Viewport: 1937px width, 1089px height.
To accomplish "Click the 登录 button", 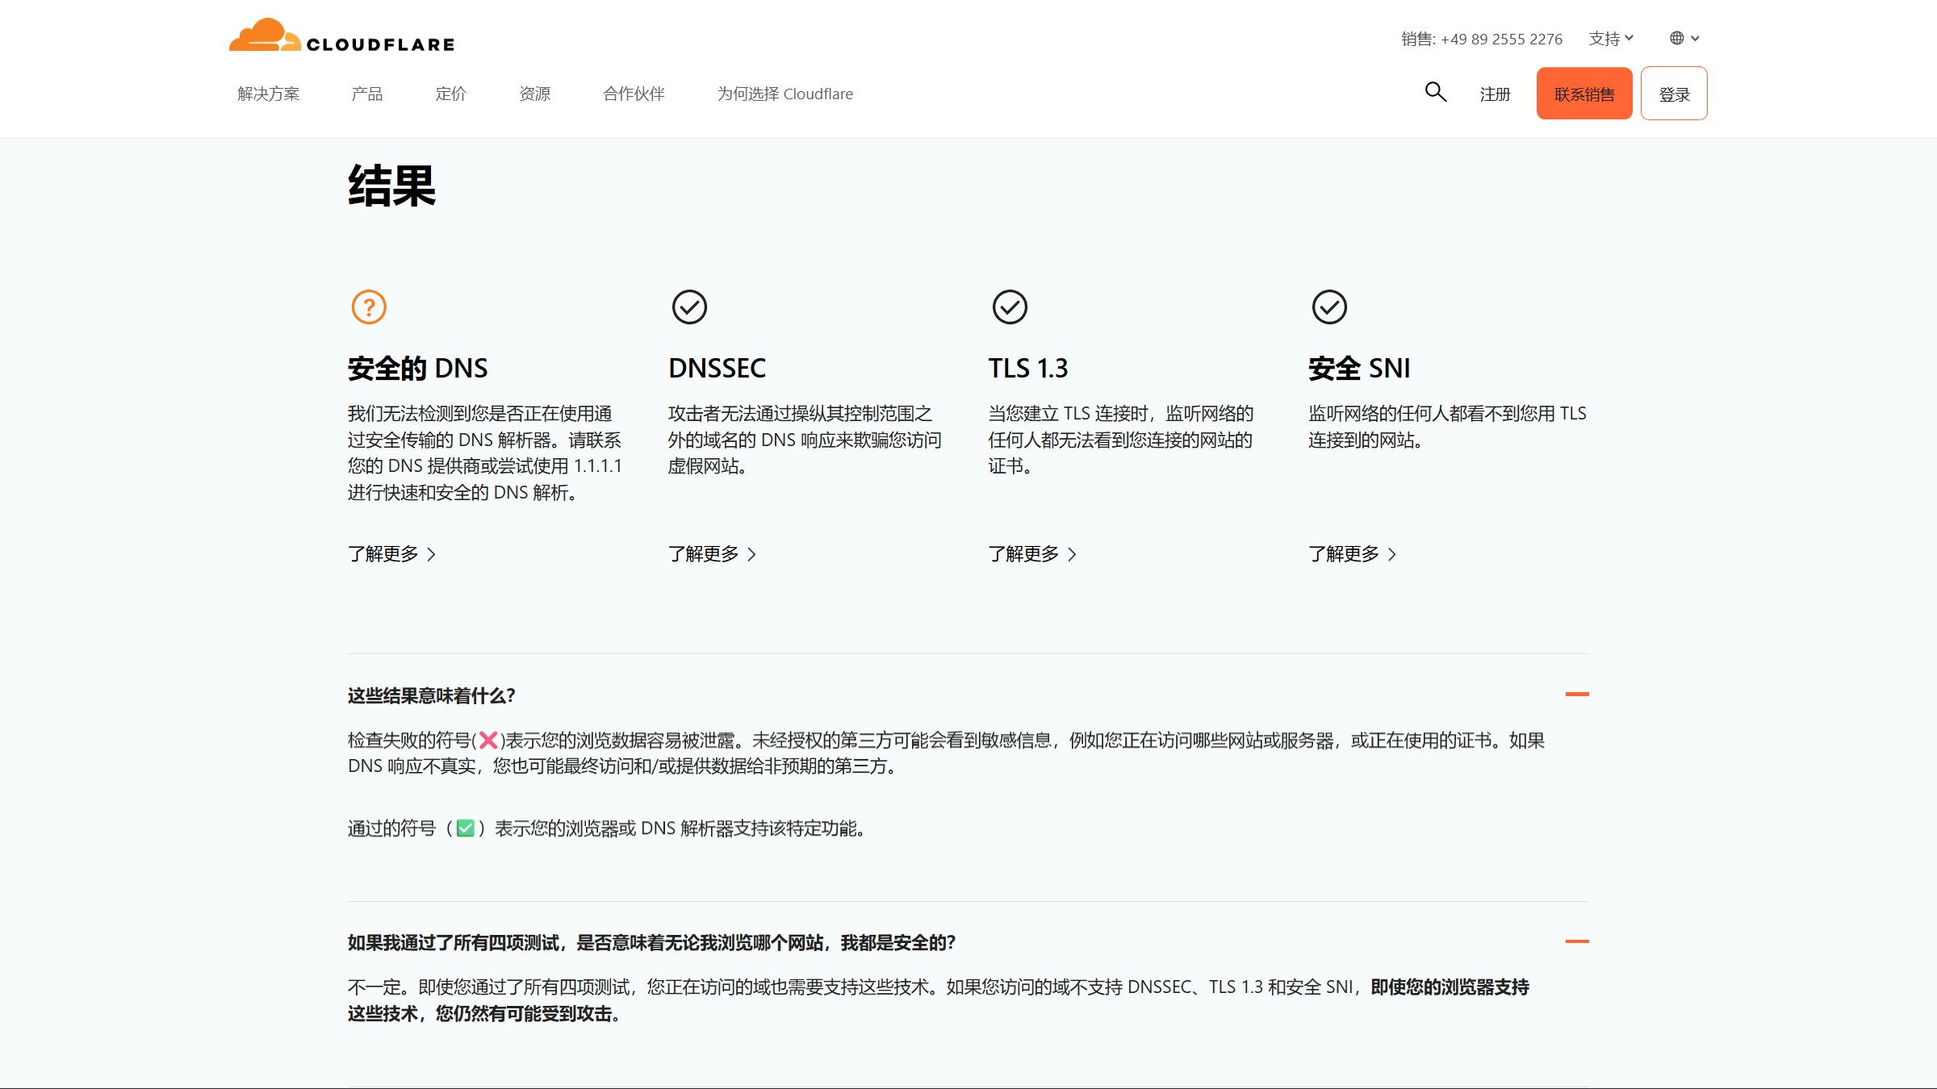I will tap(1674, 94).
